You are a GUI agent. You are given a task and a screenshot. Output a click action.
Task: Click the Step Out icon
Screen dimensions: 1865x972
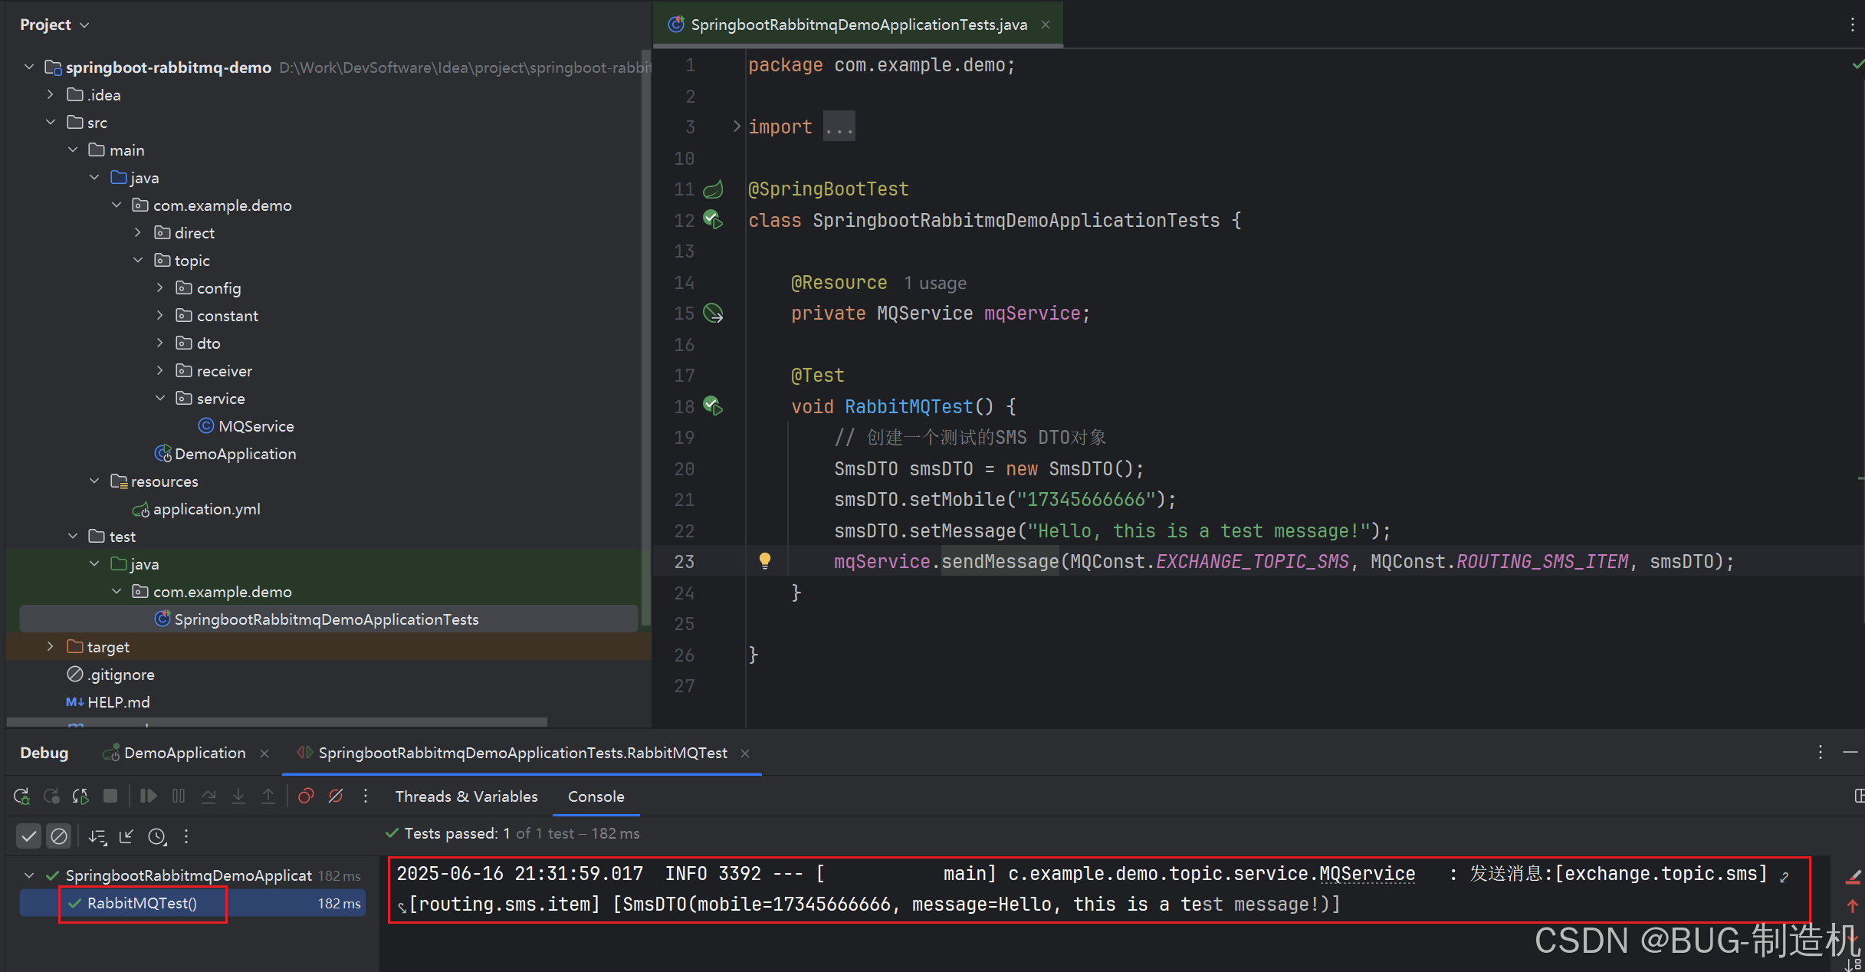pos(268,796)
